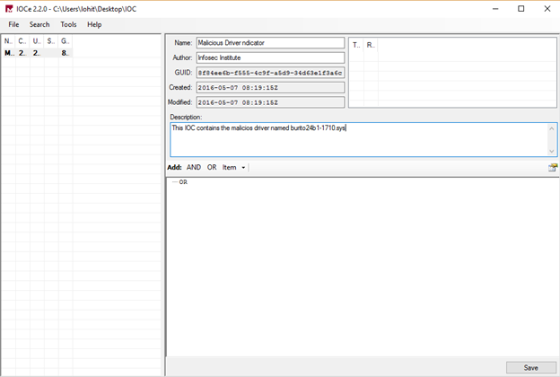Add an OR operator
Image resolution: width=560 pixels, height=377 pixels.
212,167
